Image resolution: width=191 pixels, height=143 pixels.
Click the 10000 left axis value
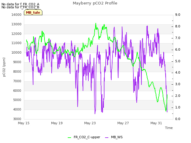16,52
